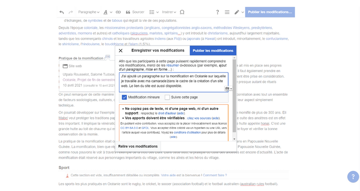The width and height of the screenshot is (360, 191).
Task: Open the keyboard input method selector
Action: pyautogui.click(x=228, y=88)
